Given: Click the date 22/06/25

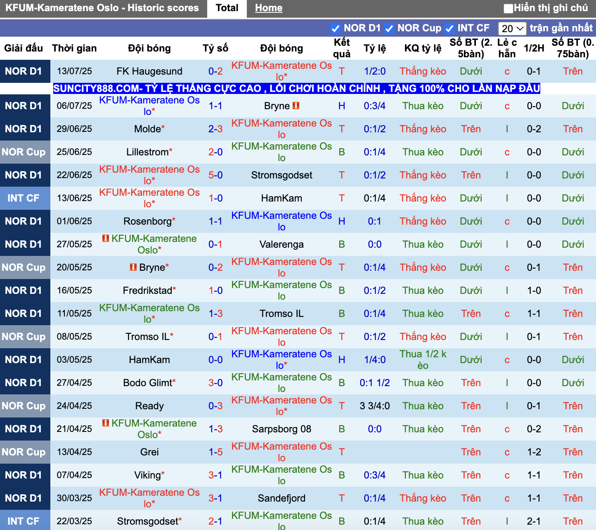Looking at the screenshot, I should point(74,175).
